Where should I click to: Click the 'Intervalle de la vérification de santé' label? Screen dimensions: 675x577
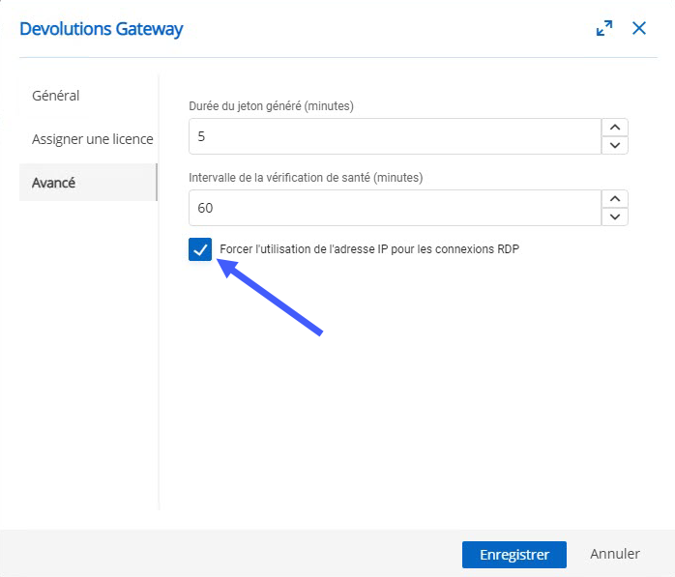[306, 178]
